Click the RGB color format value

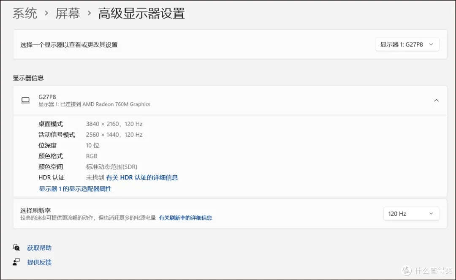point(92,156)
